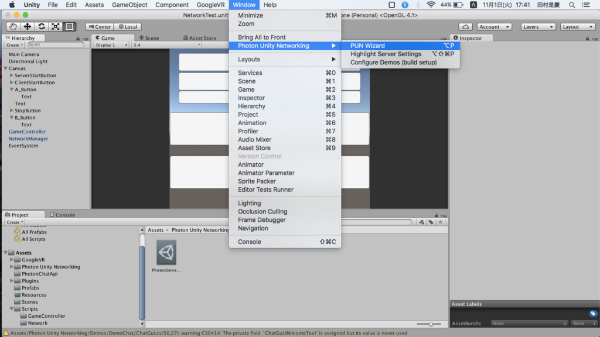The image size is (600, 337).
Task: Select the Rect Transform tool
Action: [x=70, y=27]
